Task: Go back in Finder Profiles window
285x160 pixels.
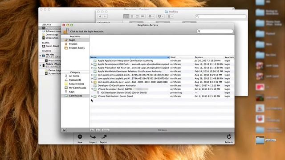Action: 100,16
